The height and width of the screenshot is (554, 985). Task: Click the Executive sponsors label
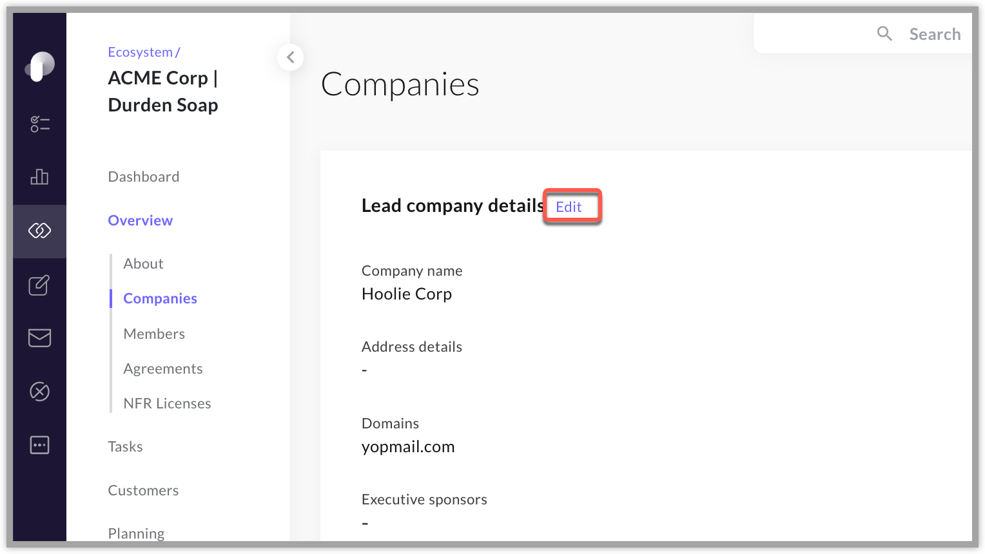tap(424, 499)
